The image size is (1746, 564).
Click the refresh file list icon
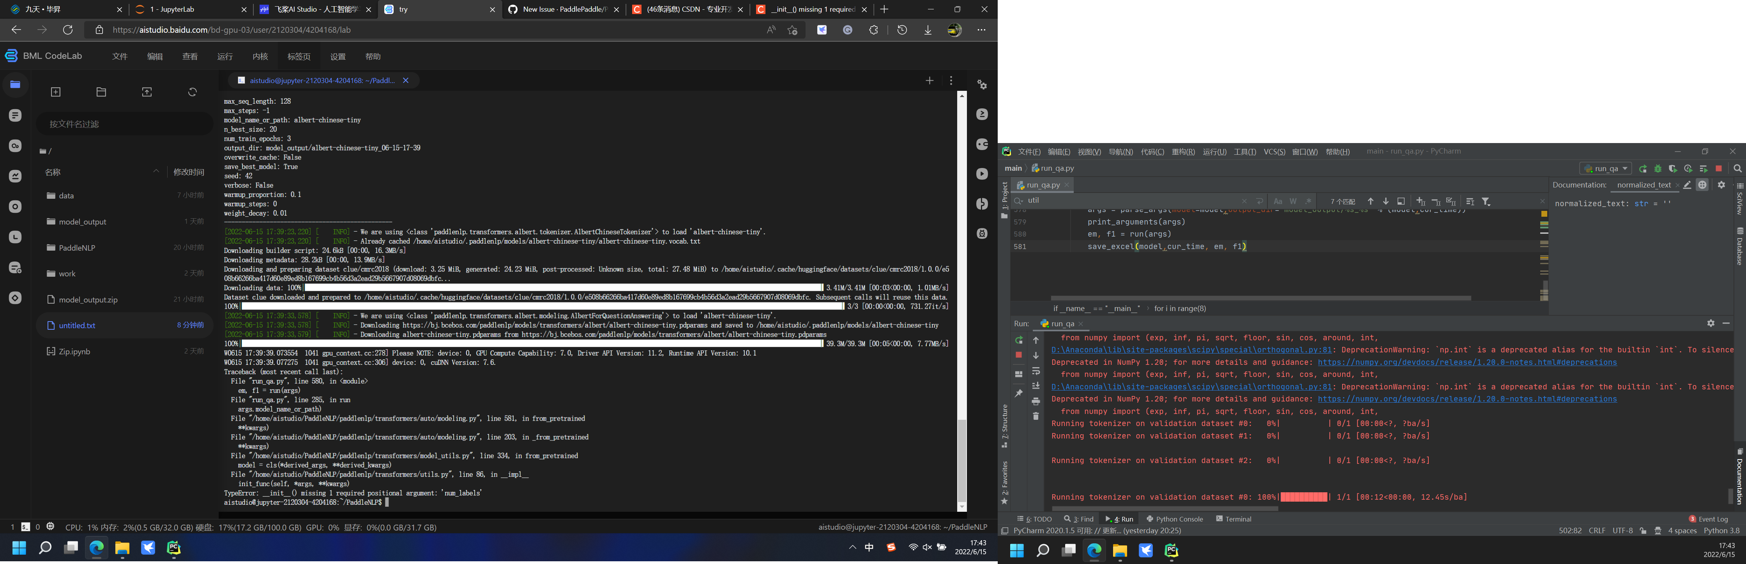point(193,92)
